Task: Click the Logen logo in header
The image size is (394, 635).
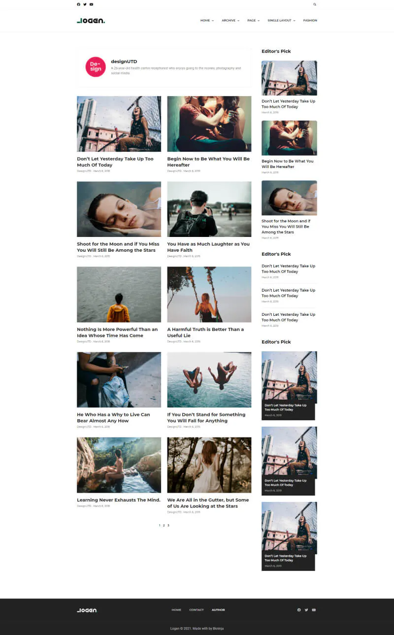Action: [x=91, y=21]
